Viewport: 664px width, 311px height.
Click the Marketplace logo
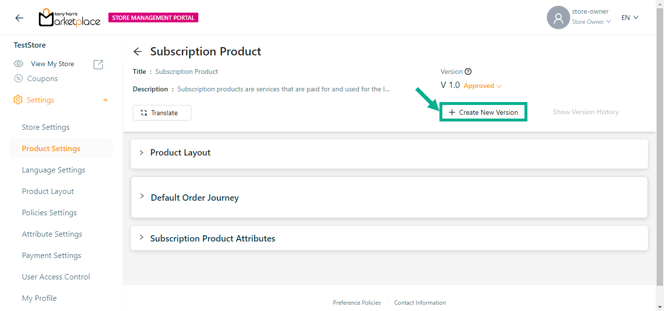coord(70,18)
